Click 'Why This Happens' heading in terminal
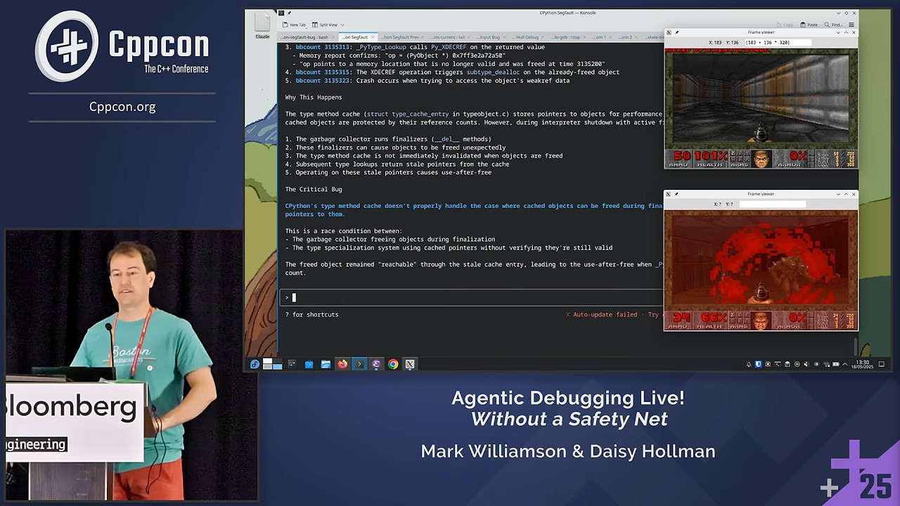Viewport: 900px width, 506px height. click(x=314, y=98)
